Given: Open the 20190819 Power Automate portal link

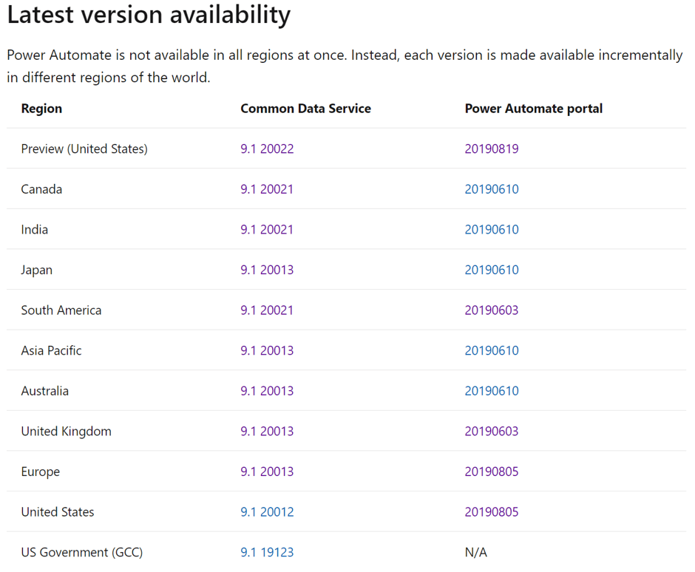Looking at the screenshot, I should coord(492,149).
